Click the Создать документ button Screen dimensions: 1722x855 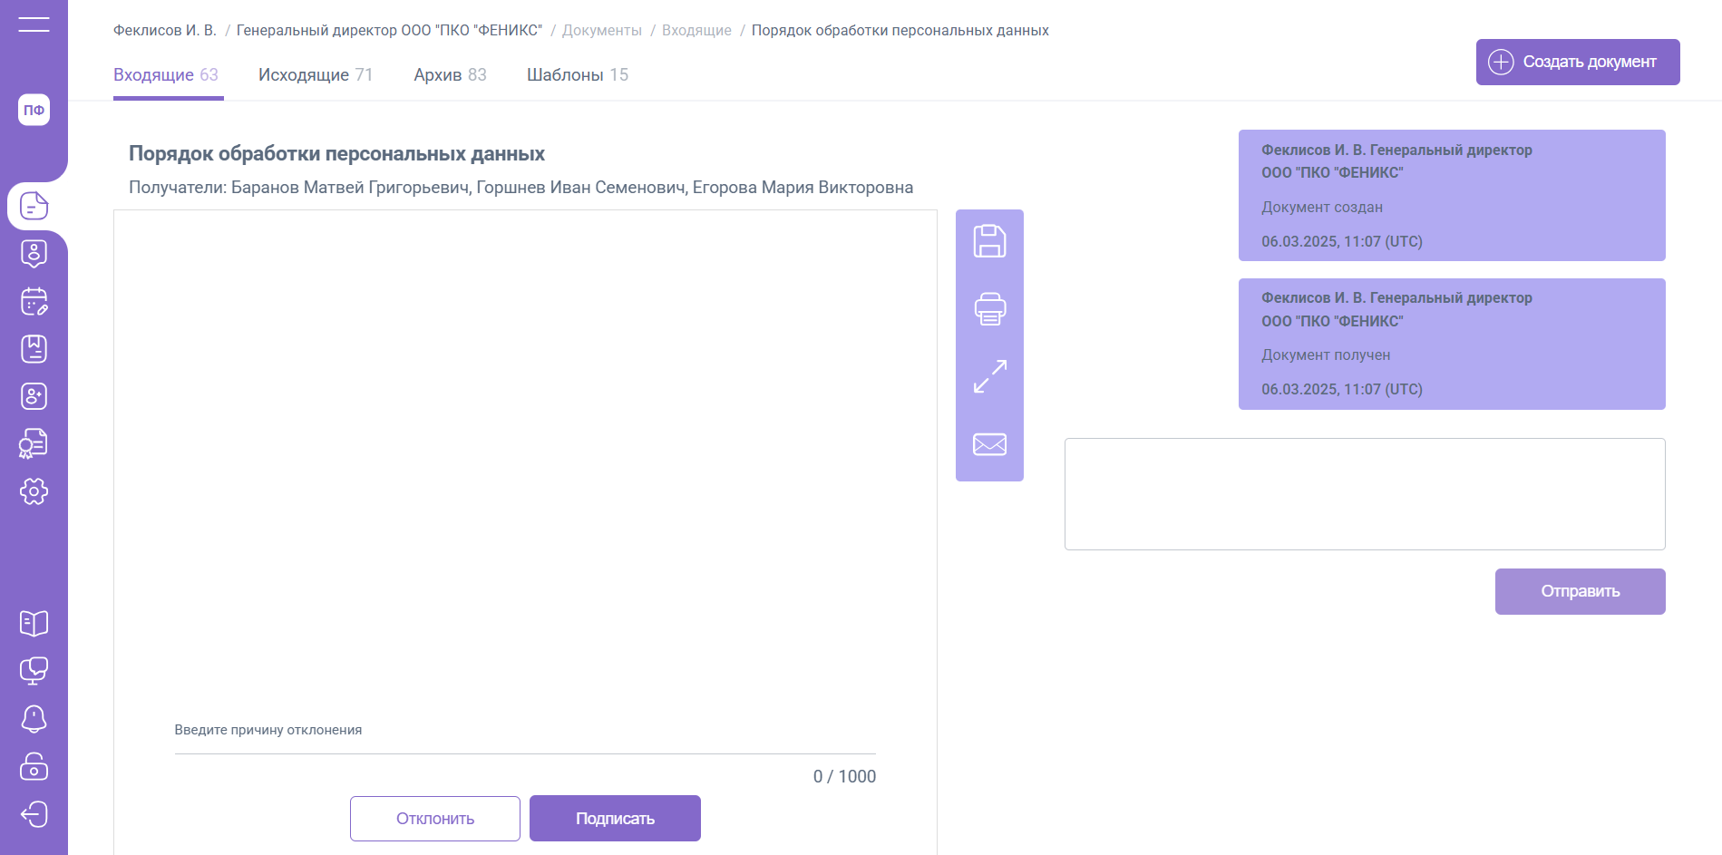(x=1577, y=62)
